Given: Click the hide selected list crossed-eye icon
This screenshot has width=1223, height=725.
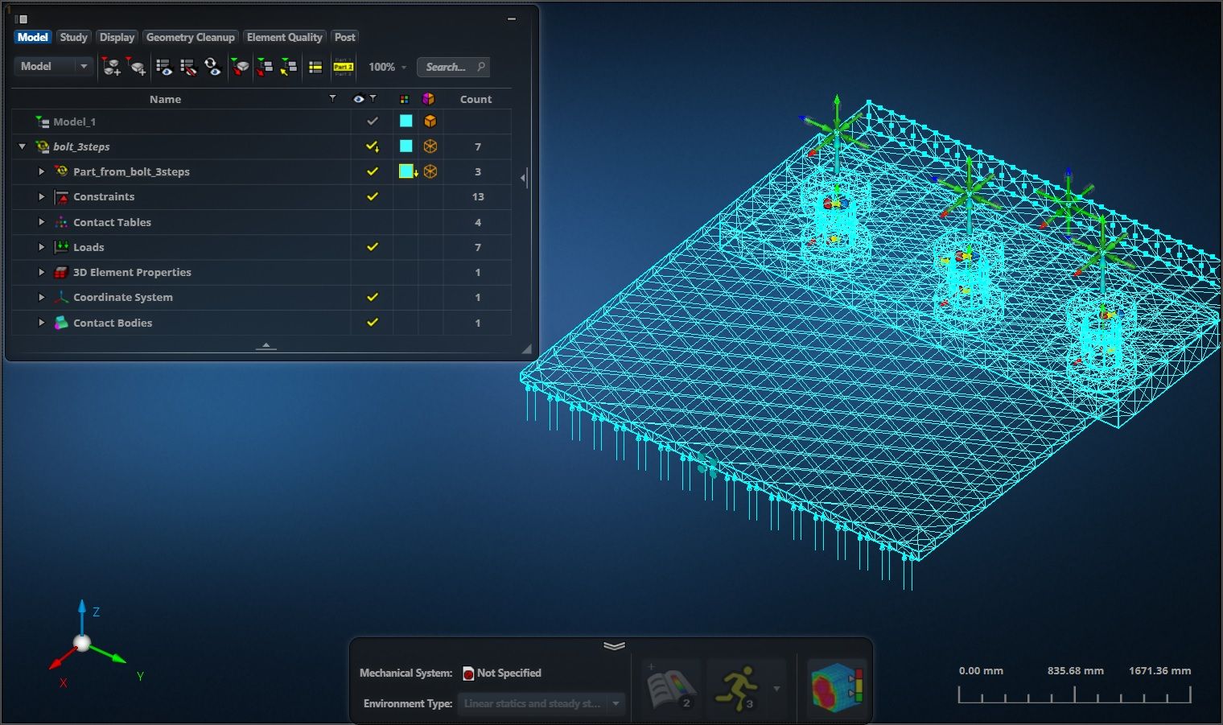Looking at the screenshot, I should click(x=188, y=67).
